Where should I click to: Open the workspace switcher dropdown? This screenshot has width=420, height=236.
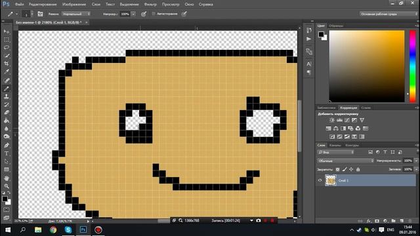(x=388, y=14)
